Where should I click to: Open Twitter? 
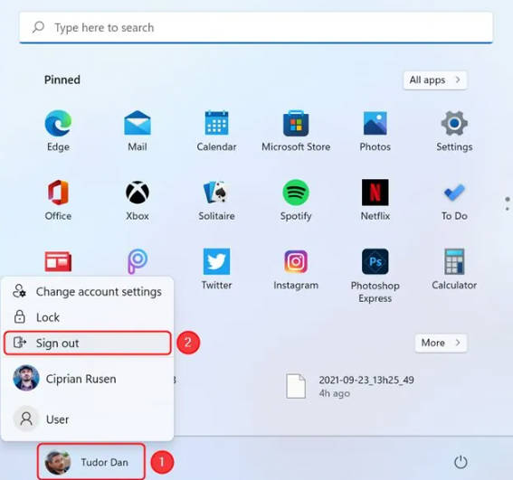coord(216,269)
